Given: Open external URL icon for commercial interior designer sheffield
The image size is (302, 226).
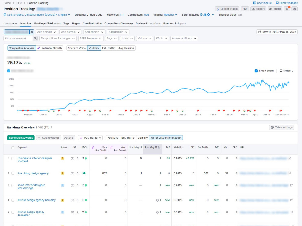Looking at the screenshot, I should click(290, 159).
